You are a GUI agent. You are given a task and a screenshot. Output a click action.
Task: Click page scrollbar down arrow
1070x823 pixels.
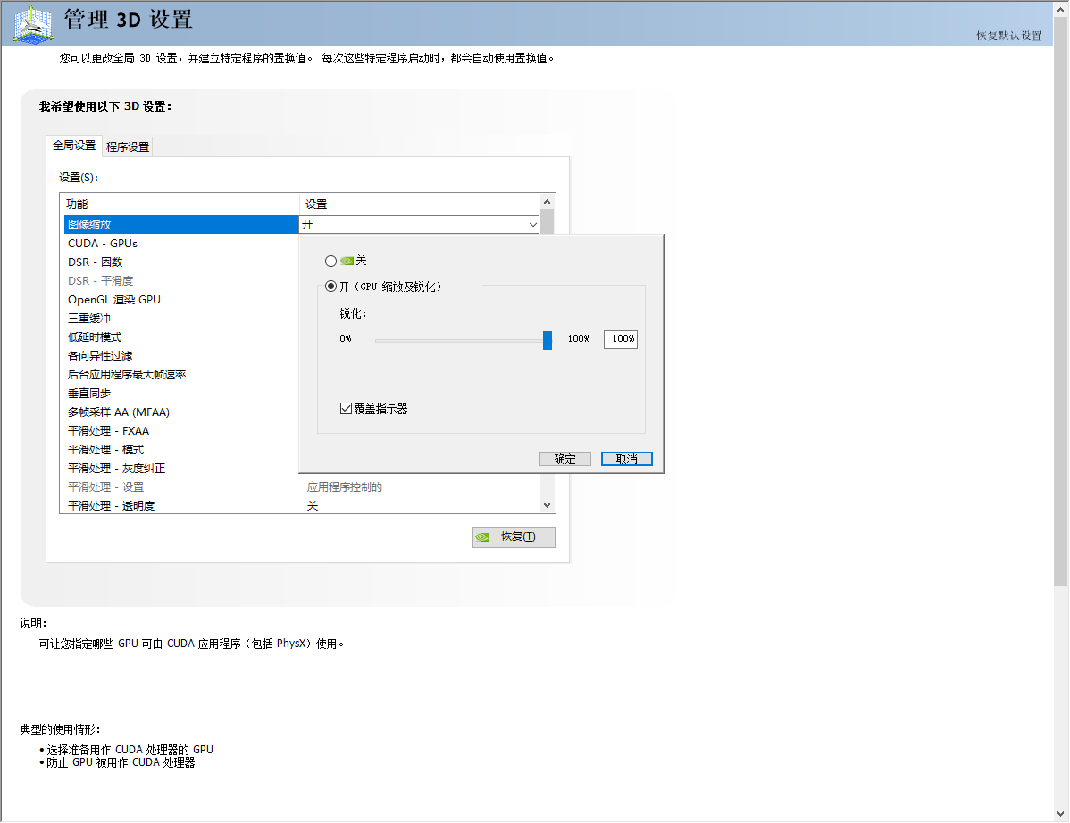tap(1060, 813)
